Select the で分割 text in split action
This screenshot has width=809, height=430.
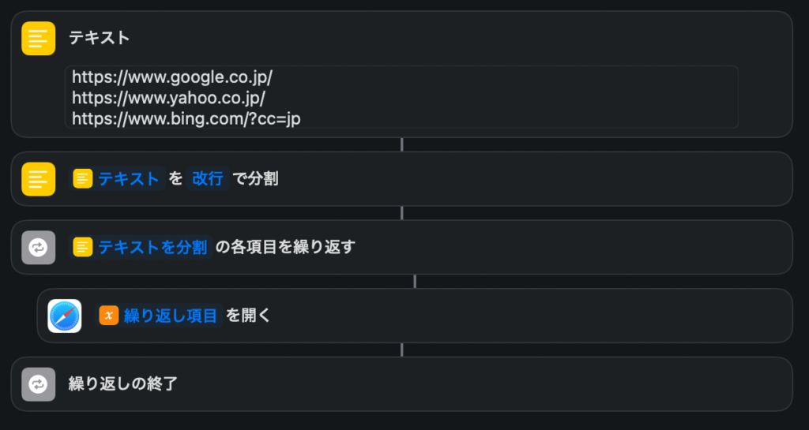point(255,179)
